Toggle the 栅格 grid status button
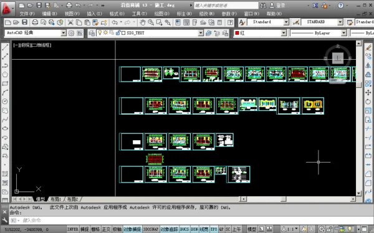 95,229
